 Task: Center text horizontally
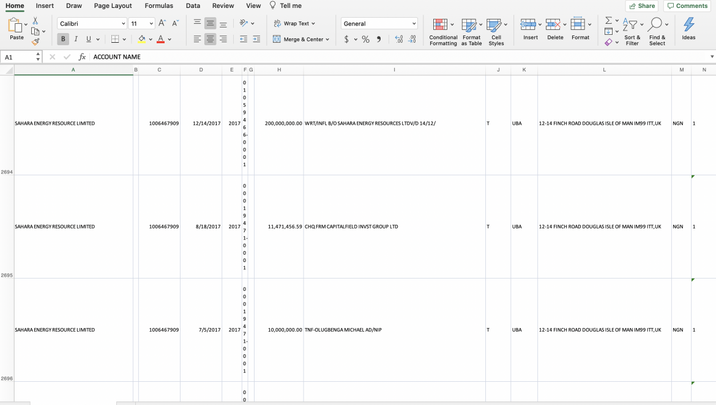point(210,39)
